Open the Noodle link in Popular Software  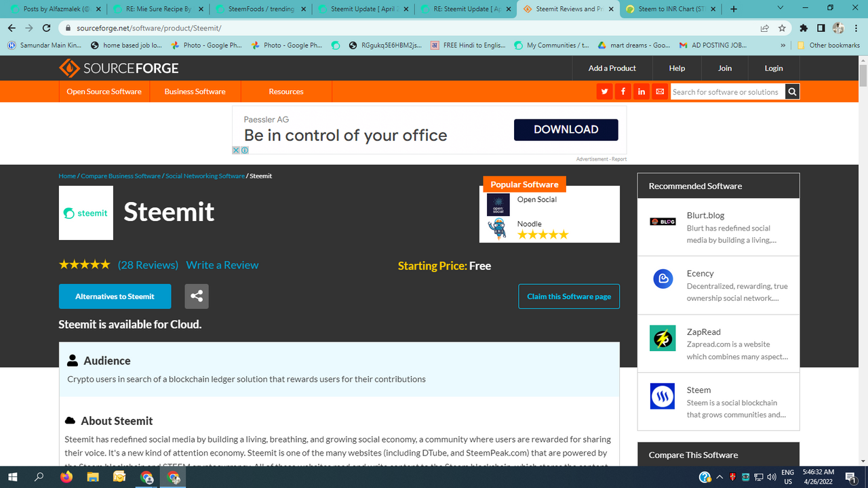[x=530, y=224]
